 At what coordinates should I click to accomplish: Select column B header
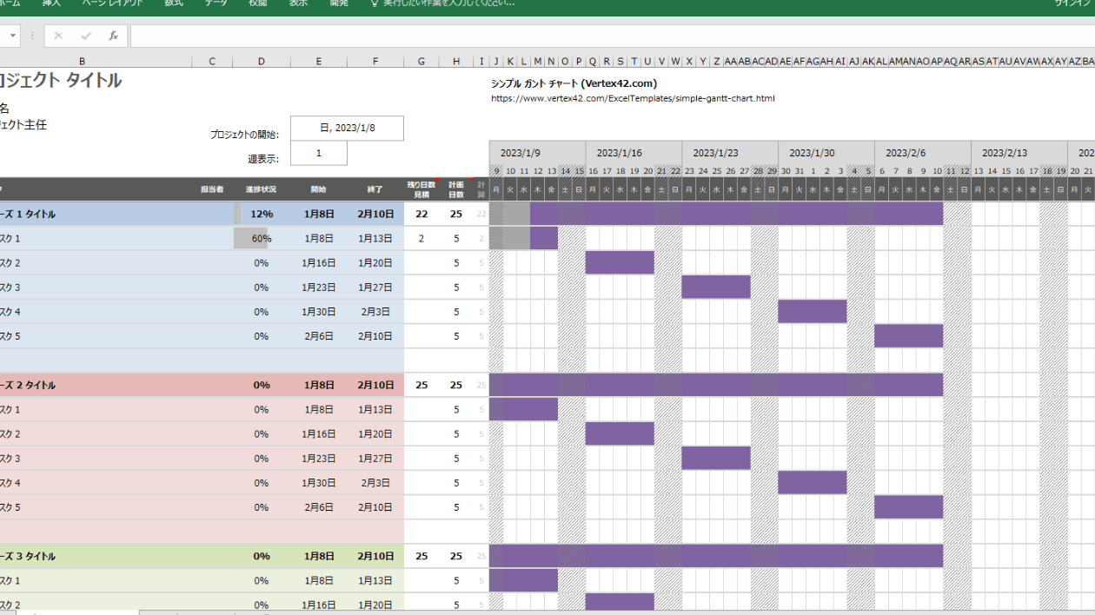click(x=82, y=61)
